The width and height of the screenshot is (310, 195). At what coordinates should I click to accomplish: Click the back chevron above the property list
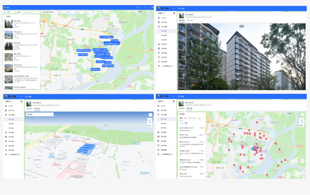point(6,16)
